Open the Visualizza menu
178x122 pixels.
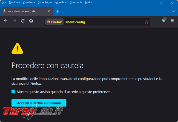(29, 2)
